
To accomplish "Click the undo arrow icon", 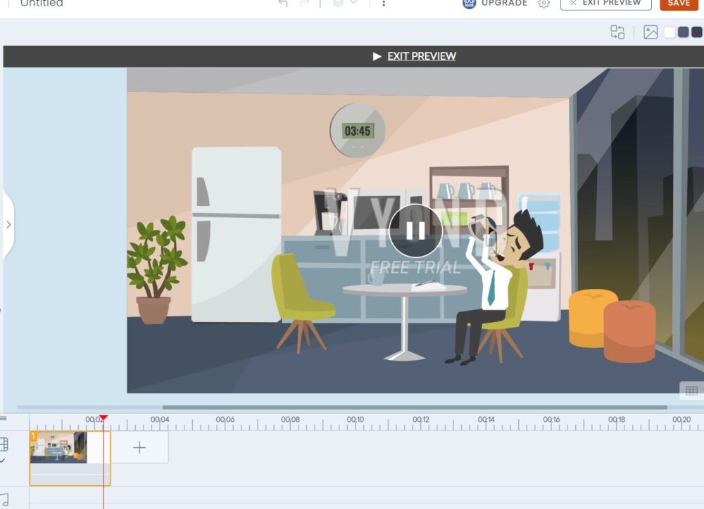I will pos(283,4).
